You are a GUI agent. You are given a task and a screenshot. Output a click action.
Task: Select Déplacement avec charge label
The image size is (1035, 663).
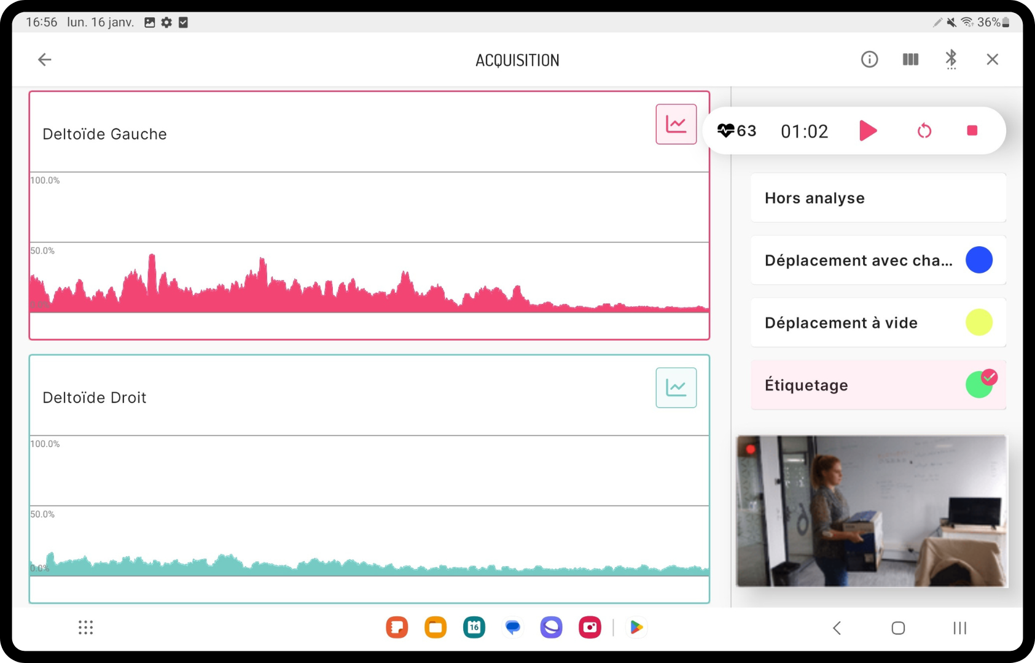[858, 260]
